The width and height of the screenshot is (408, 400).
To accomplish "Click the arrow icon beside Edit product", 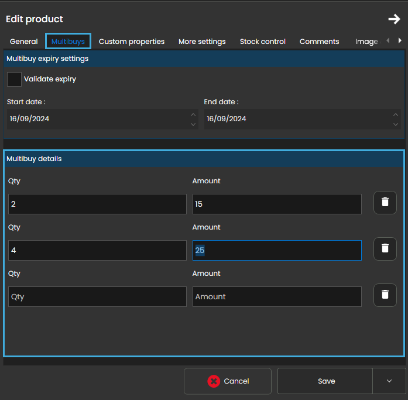I will pos(394,19).
